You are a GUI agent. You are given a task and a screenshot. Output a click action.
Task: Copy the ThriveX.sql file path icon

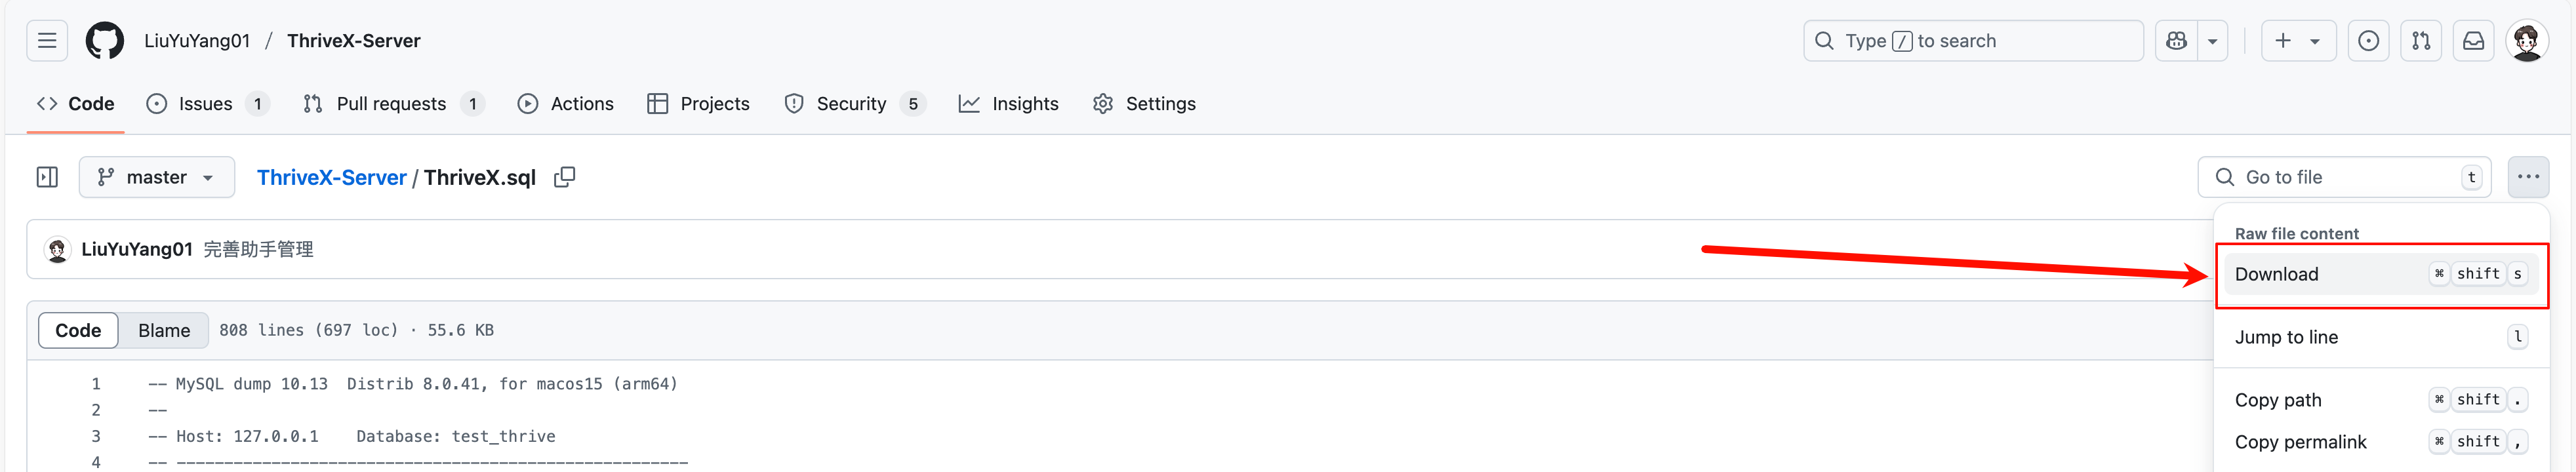coord(565,177)
